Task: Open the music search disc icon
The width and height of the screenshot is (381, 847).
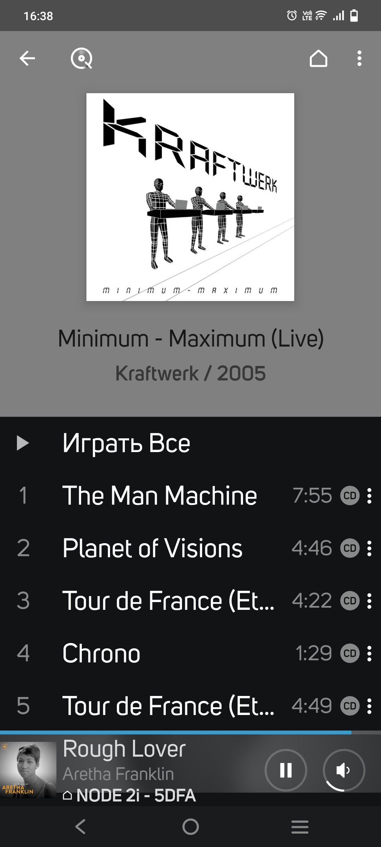Action: click(x=81, y=58)
